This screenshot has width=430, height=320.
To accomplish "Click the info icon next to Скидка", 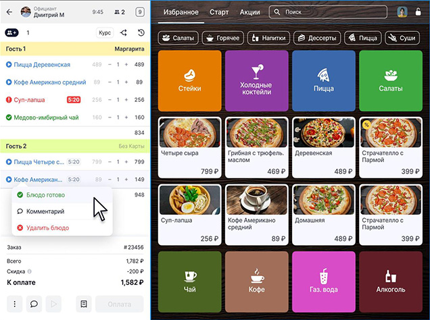I will (29, 271).
